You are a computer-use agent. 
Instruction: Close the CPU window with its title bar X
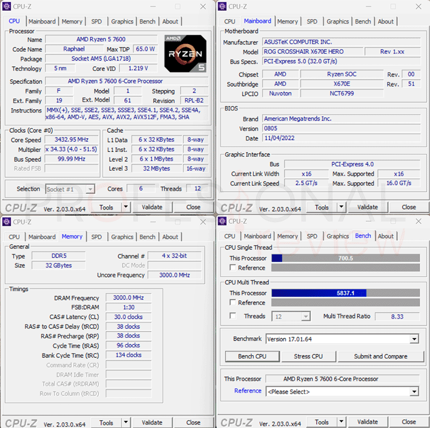point(203,6)
